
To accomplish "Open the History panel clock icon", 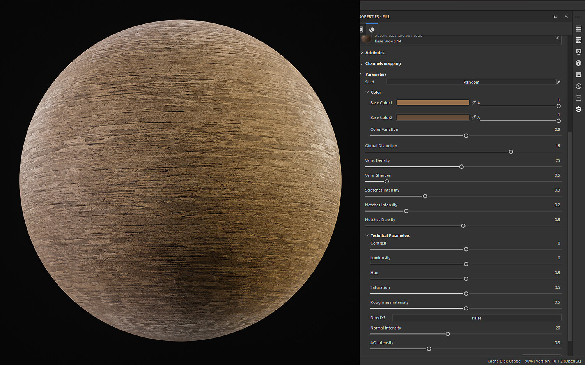I will click(578, 86).
